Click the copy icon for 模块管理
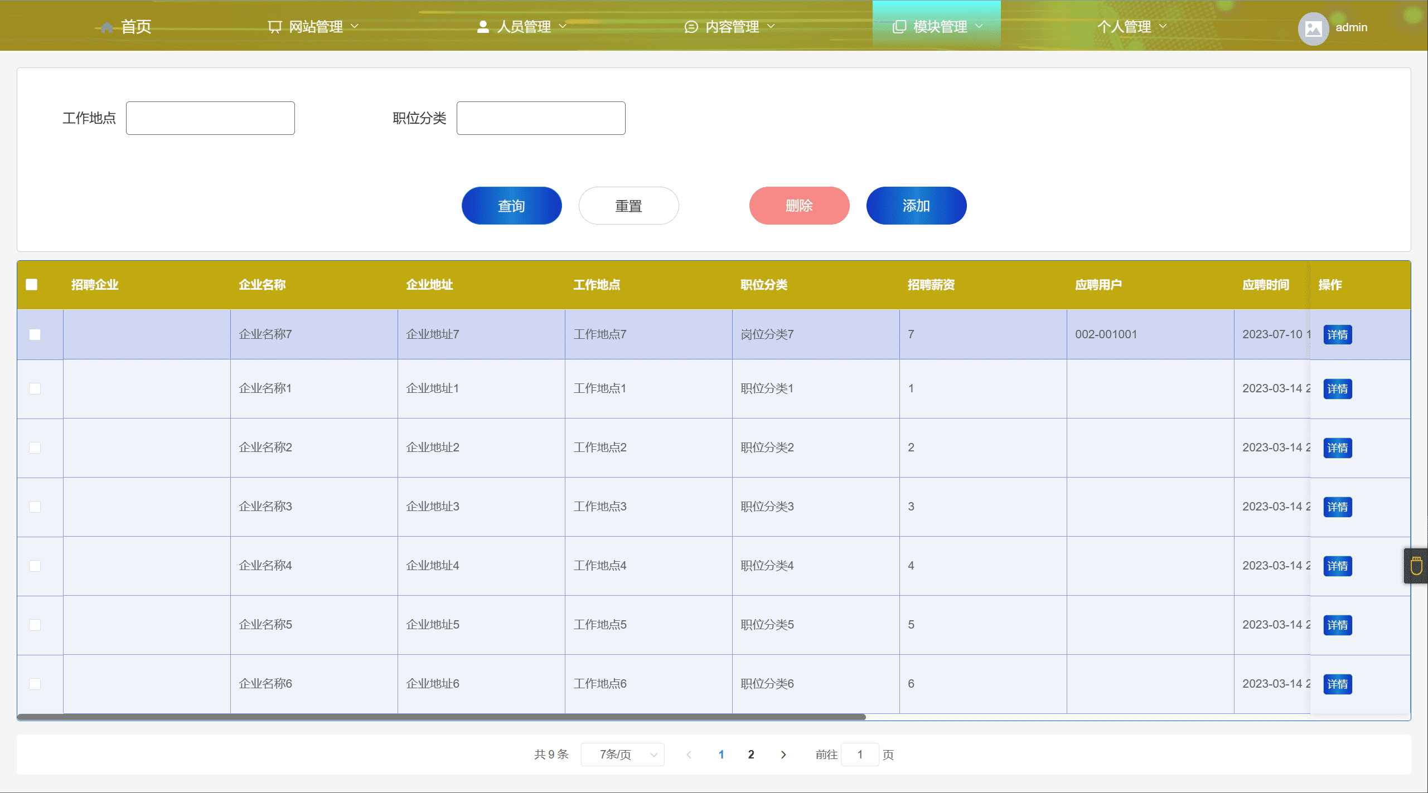The width and height of the screenshot is (1428, 793). pos(899,27)
